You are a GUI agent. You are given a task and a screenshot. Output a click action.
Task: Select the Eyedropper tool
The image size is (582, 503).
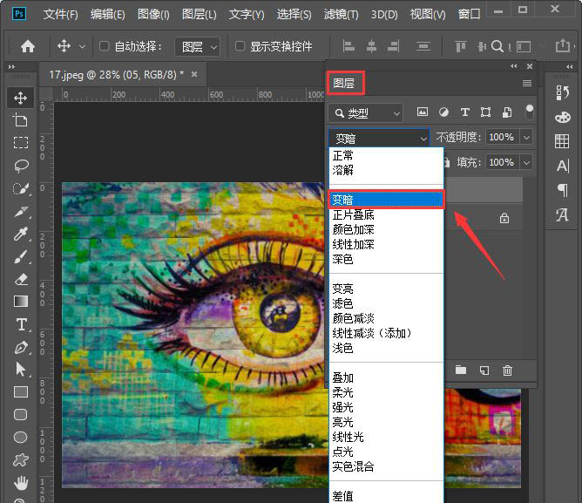tap(21, 234)
